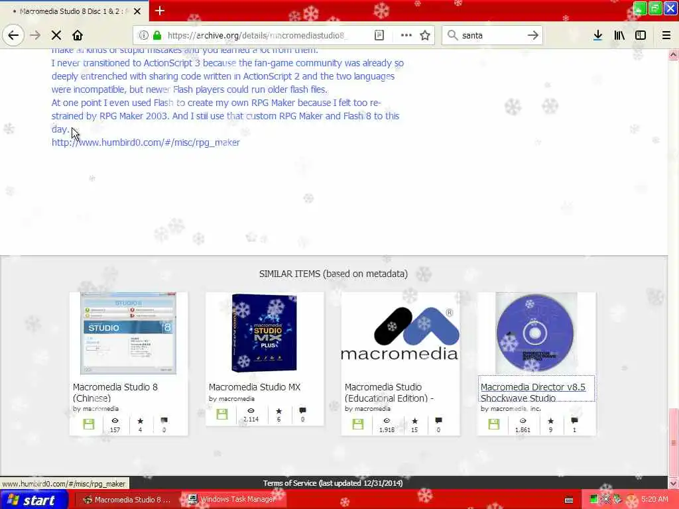The height and width of the screenshot is (509, 679).
Task: Click views eye icon showing 157
Action: pyautogui.click(x=115, y=421)
